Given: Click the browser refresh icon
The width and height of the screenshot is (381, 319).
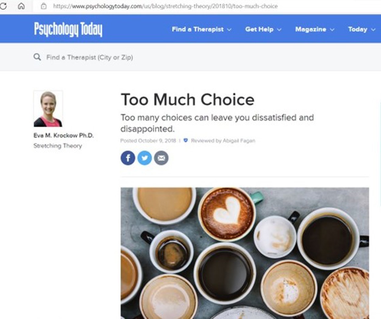Looking at the screenshot, I should click(x=3, y=6).
